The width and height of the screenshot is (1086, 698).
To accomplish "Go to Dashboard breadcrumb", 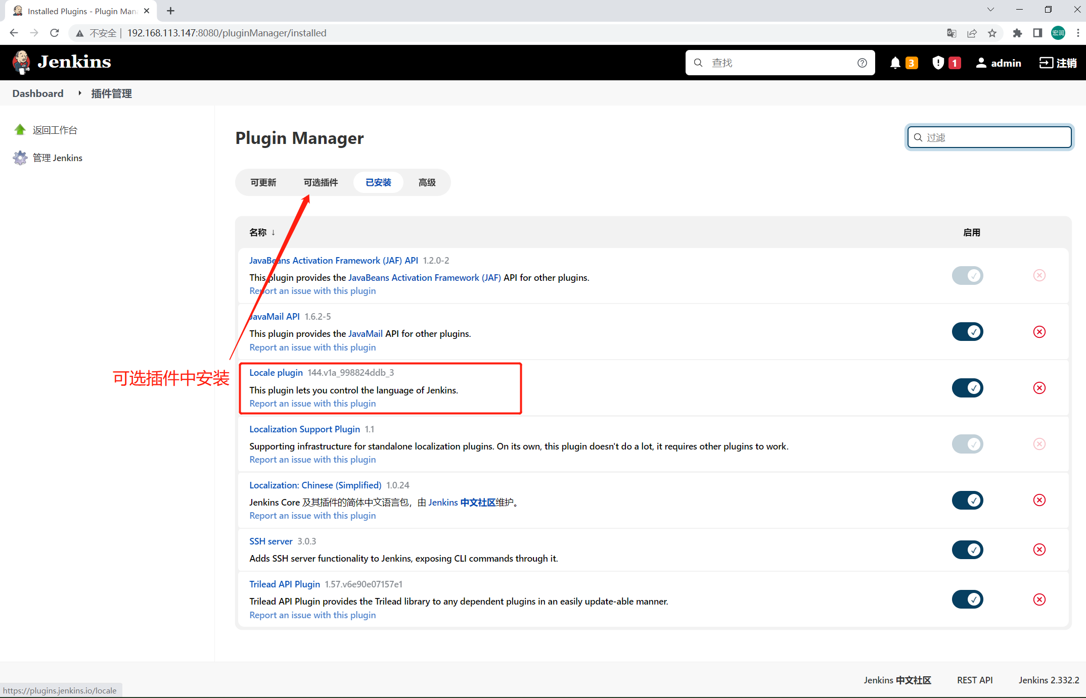I will (x=38, y=93).
